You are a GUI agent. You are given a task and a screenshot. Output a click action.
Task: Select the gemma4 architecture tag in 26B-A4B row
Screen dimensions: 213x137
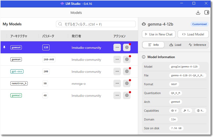coord(16,59)
